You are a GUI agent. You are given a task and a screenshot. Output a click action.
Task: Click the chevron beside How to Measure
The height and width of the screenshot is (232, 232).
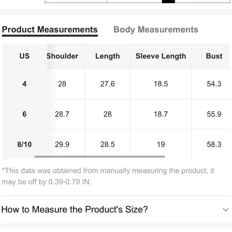point(226,210)
